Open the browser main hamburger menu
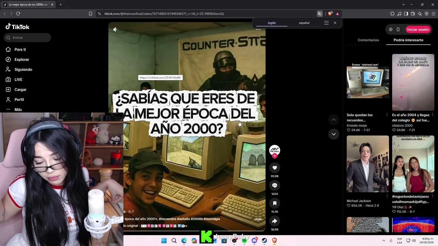438x246 pixels. 433,14
